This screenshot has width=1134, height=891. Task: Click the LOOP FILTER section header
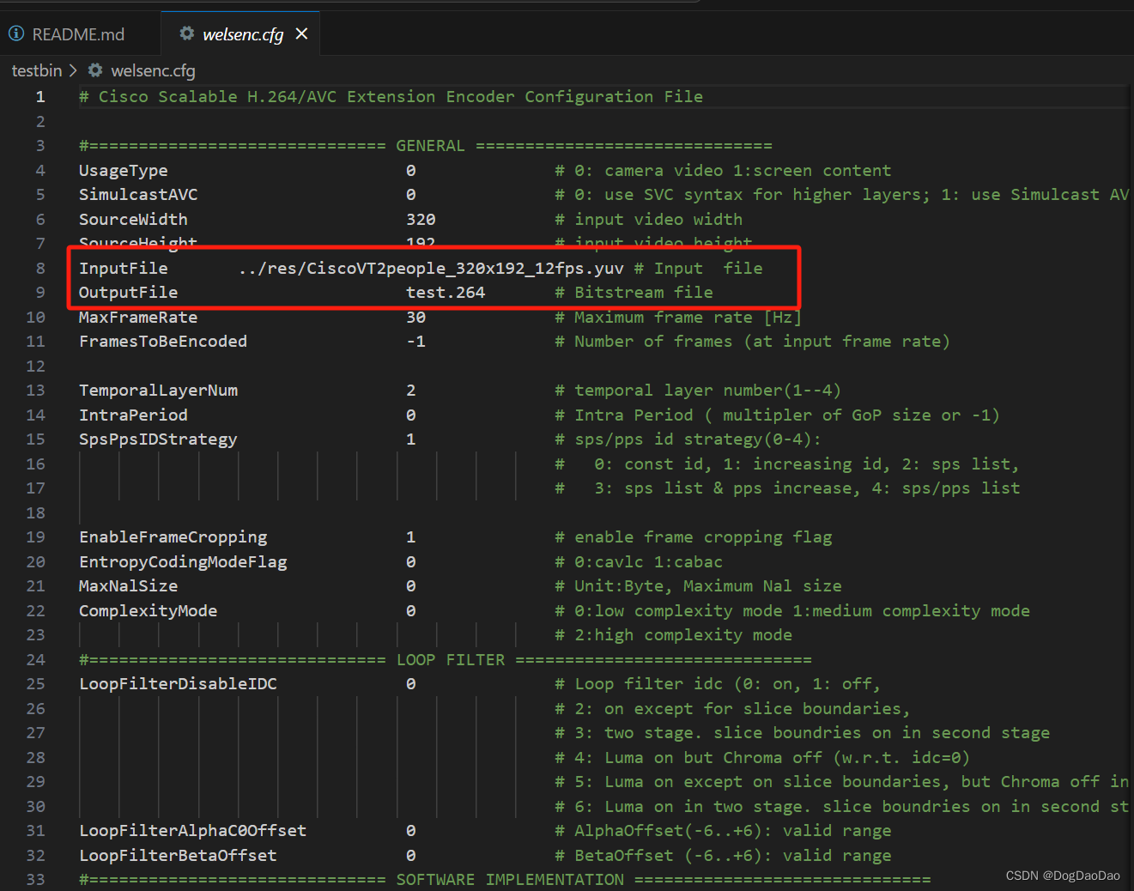(446, 660)
